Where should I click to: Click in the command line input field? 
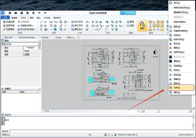tap(102, 131)
